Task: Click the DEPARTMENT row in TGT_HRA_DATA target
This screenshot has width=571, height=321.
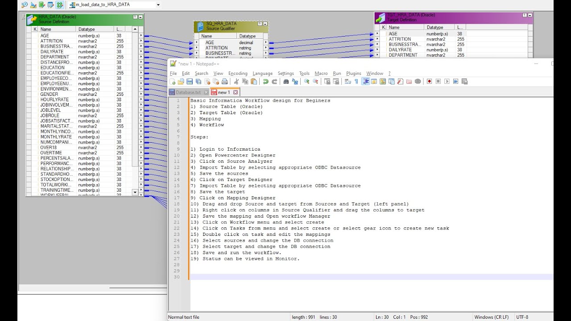Action: 451,55
